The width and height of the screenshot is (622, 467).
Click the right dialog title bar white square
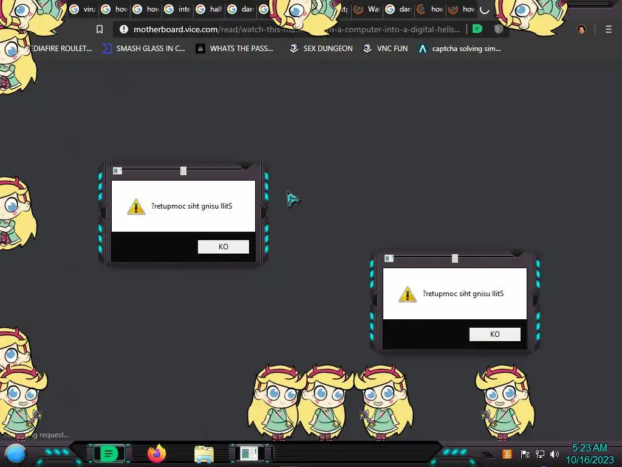pos(455,258)
